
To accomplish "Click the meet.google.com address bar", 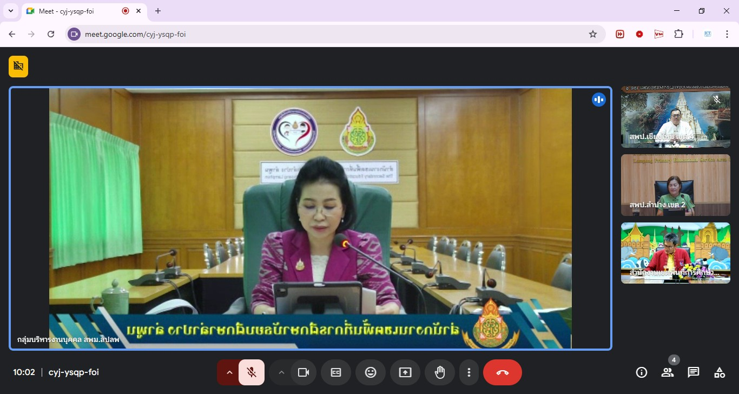I will coord(325,34).
